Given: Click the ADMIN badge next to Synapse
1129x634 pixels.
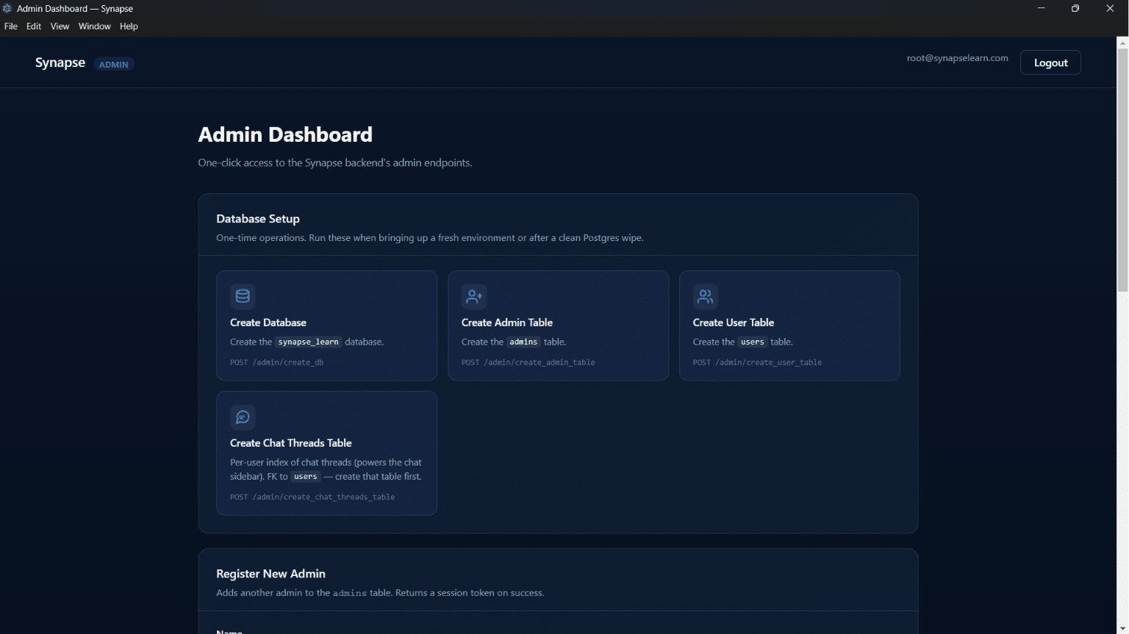Looking at the screenshot, I should (x=114, y=65).
